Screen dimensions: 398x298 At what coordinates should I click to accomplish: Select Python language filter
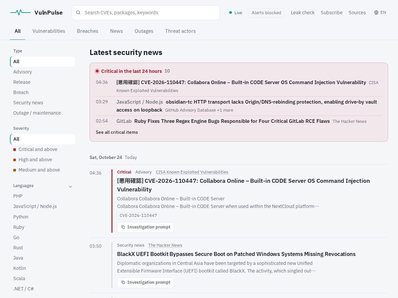42,217
